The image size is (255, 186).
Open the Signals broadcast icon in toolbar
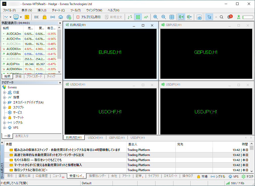point(53,17)
